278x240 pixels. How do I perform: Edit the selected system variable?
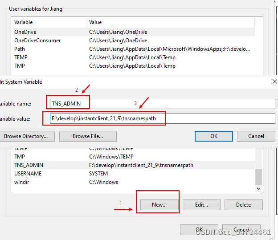coord(201,205)
